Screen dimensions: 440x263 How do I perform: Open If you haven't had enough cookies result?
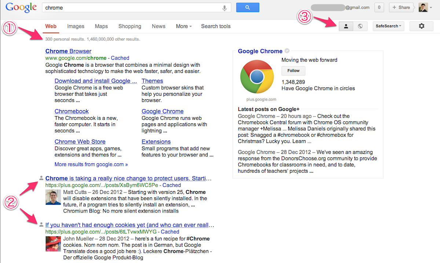[x=130, y=225]
